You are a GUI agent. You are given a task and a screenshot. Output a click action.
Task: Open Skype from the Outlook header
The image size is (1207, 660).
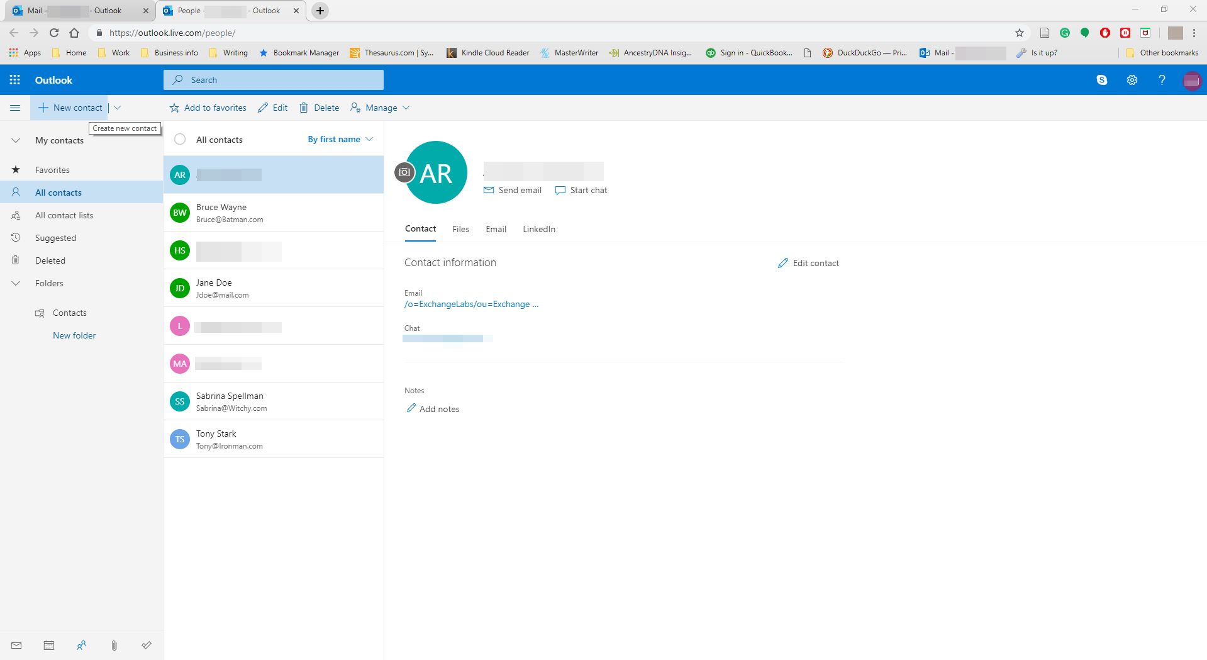coord(1102,80)
